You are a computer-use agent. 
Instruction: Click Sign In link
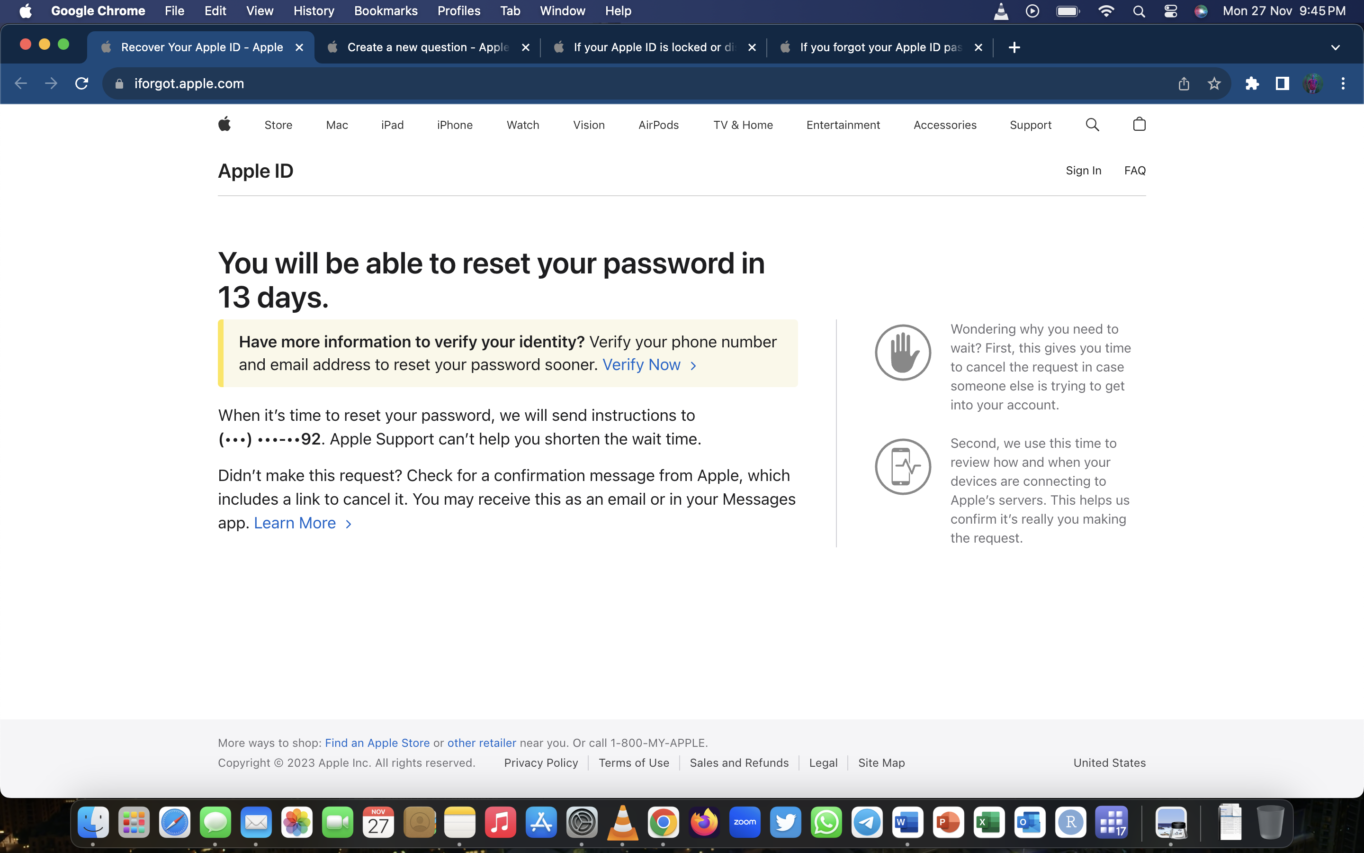click(x=1083, y=171)
